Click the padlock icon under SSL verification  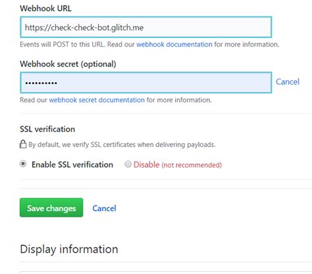(x=23, y=144)
